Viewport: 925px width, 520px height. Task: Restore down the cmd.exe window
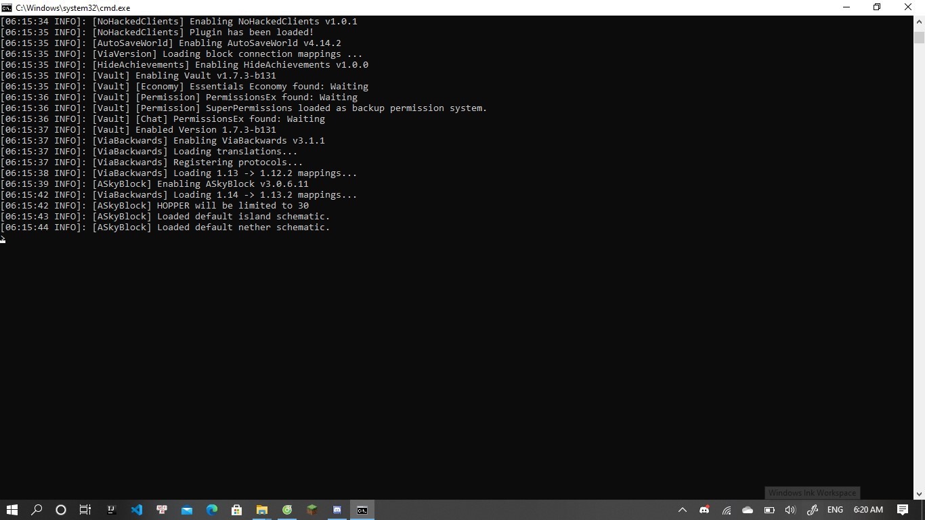(877, 7)
